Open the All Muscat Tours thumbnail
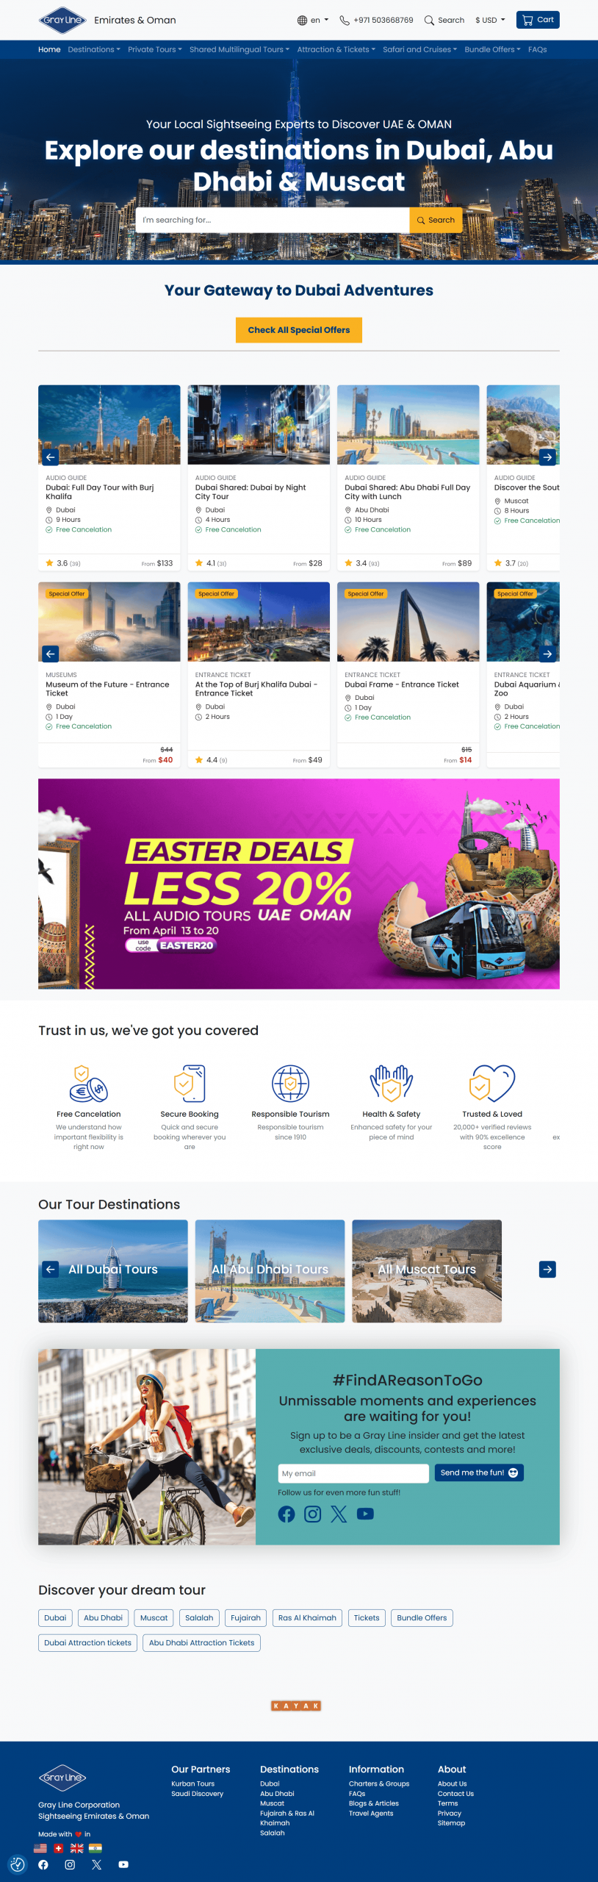 point(427,1270)
